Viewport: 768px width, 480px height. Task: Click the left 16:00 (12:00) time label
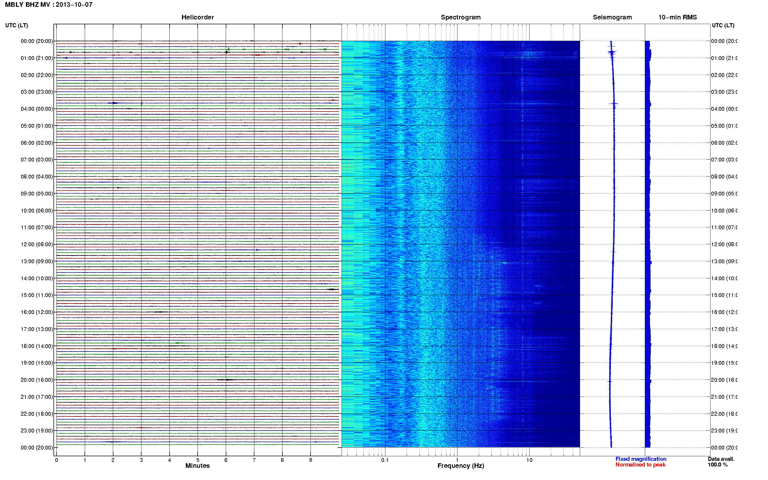coord(37,312)
